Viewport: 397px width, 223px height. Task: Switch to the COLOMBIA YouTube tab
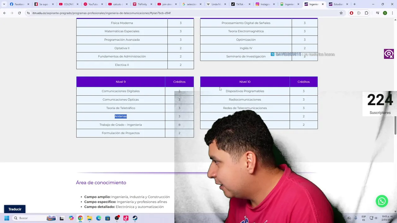pyautogui.click(x=69, y=4)
